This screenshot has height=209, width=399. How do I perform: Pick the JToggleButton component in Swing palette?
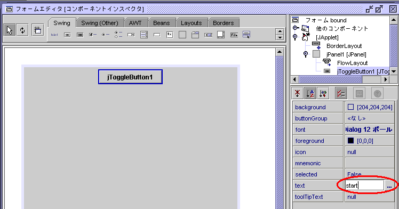pyautogui.click(x=80, y=35)
